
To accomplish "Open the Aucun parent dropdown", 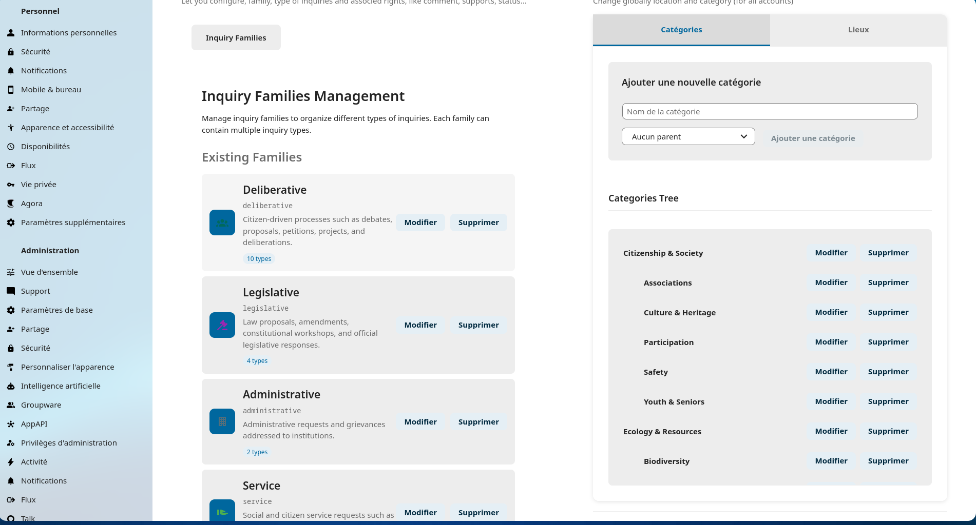I will coord(688,136).
